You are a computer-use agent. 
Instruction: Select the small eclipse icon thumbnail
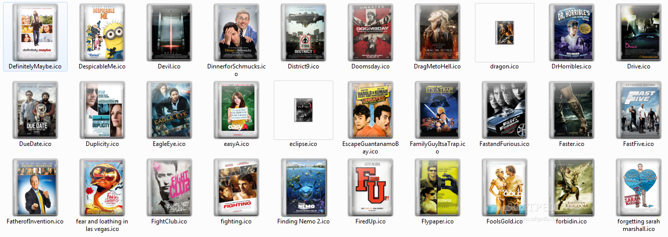(x=303, y=110)
